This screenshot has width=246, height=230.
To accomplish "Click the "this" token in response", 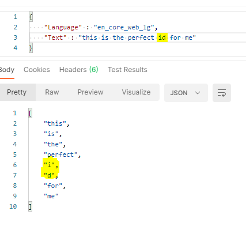I will click(x=55, y=123).
